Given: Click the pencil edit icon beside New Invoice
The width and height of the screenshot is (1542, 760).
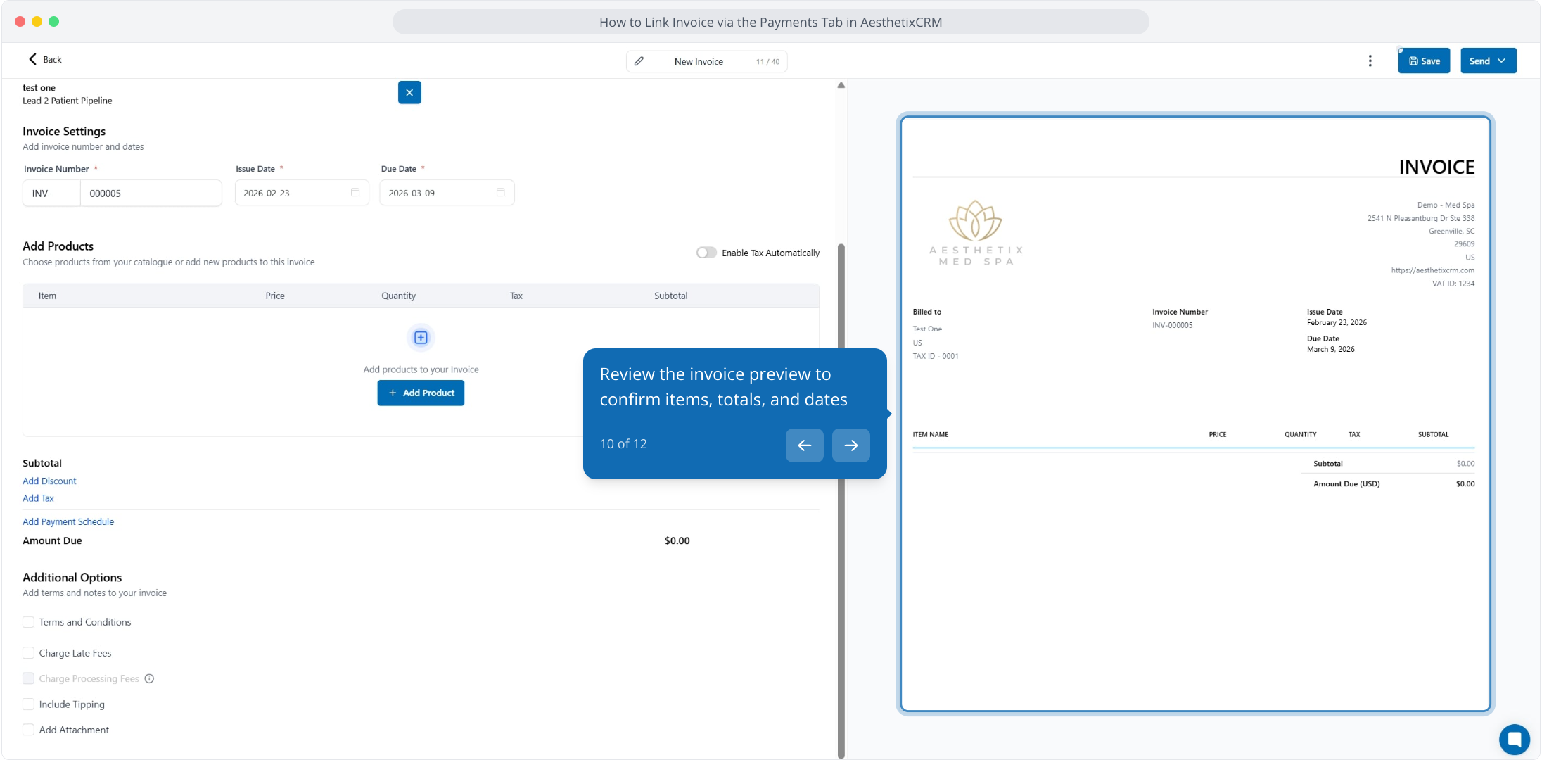Looking at the screenshot, I should tap(639, 61).
